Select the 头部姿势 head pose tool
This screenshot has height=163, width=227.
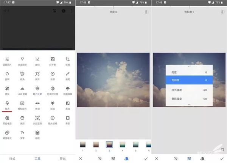[x=37, y=121]
